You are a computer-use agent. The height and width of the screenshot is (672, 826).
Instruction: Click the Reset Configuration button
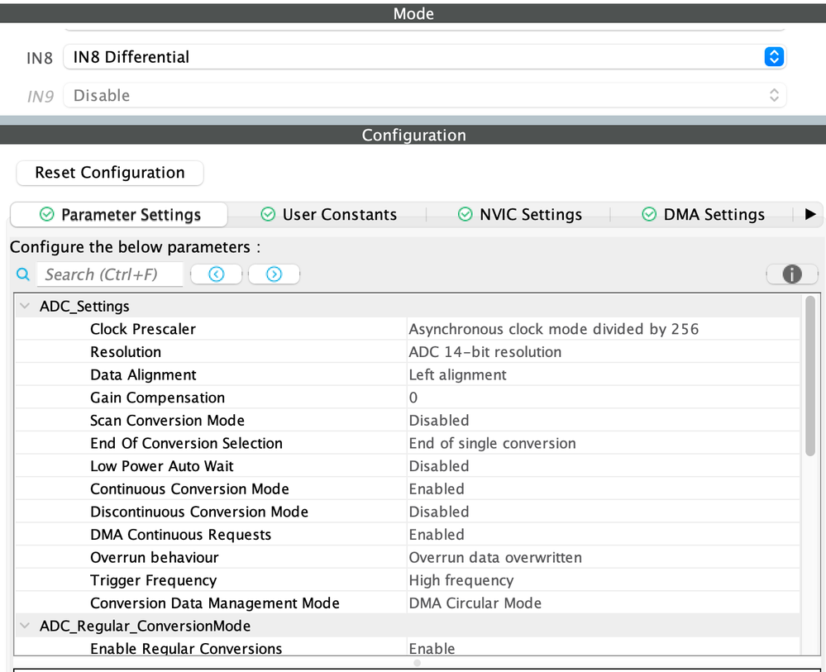[x=109, y=173]
